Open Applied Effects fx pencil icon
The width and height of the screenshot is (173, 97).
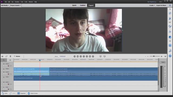tap(170, 26)
